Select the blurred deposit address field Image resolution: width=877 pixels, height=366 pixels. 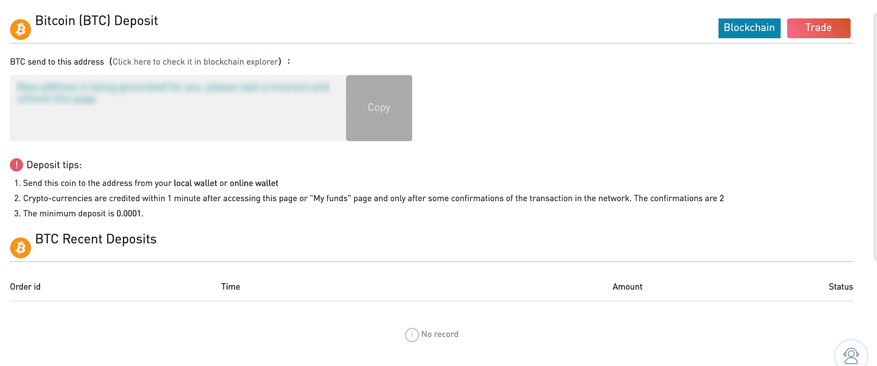(x=178, y=108)
